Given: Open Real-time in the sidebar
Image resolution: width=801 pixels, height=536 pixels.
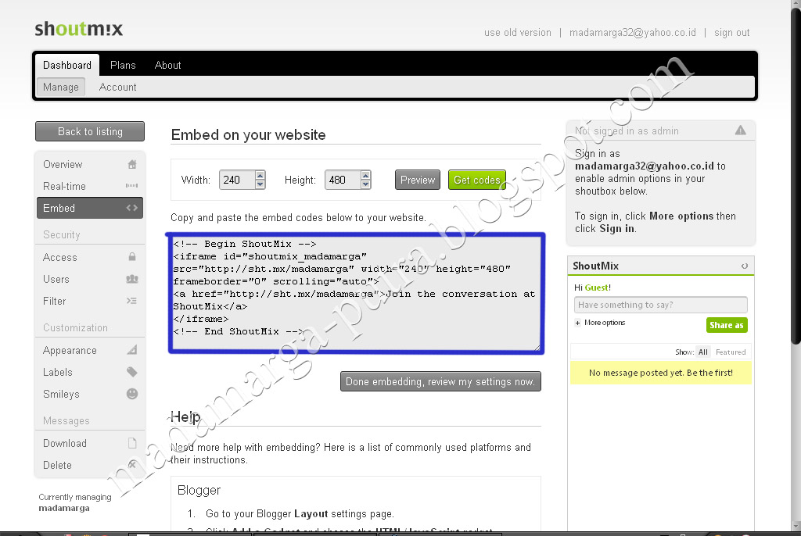Looking at the screenshot, I should (x=90, y=186).
